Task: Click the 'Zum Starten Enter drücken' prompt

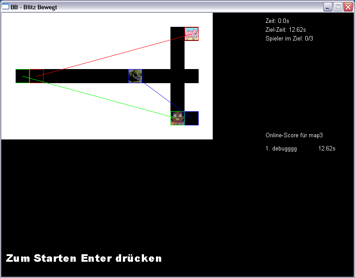Action: tap(84, 258)
